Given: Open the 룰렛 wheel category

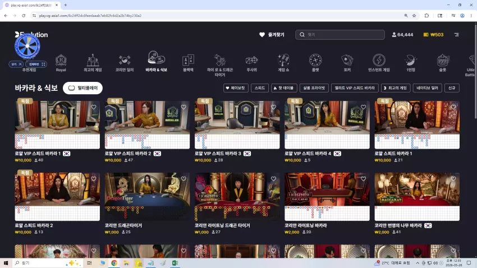Looking at the screenshot, I should [315, 63].
